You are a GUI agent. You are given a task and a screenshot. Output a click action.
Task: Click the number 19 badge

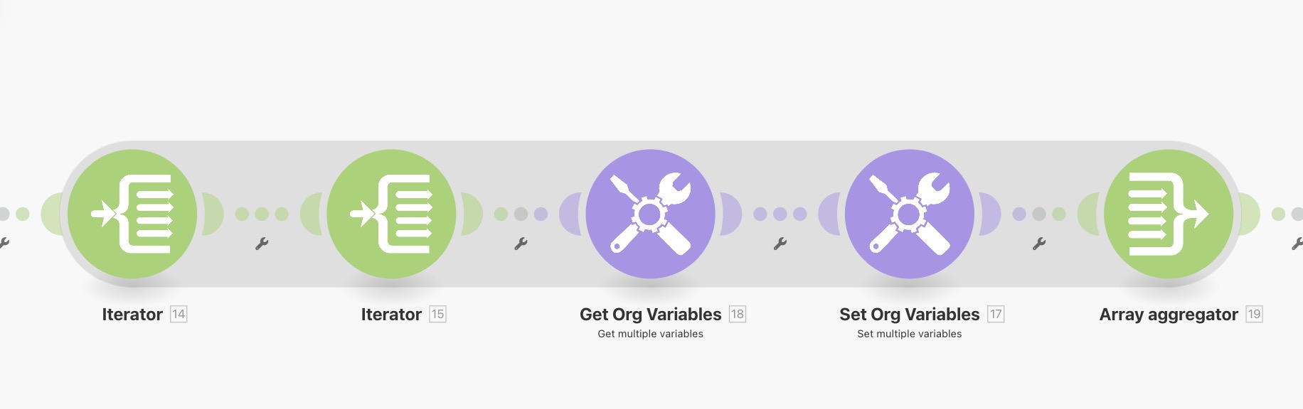[1254, 314]
